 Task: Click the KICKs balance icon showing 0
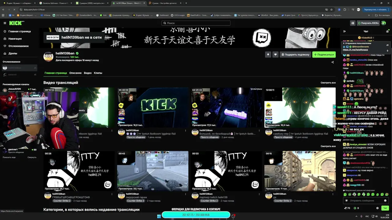(356, 208)
